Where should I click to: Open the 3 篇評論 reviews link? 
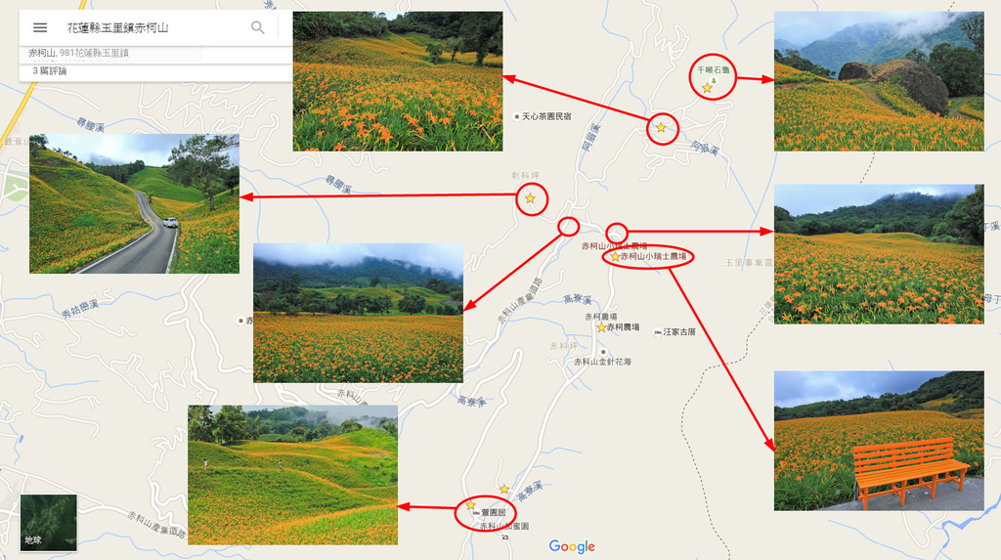point(50,71)
